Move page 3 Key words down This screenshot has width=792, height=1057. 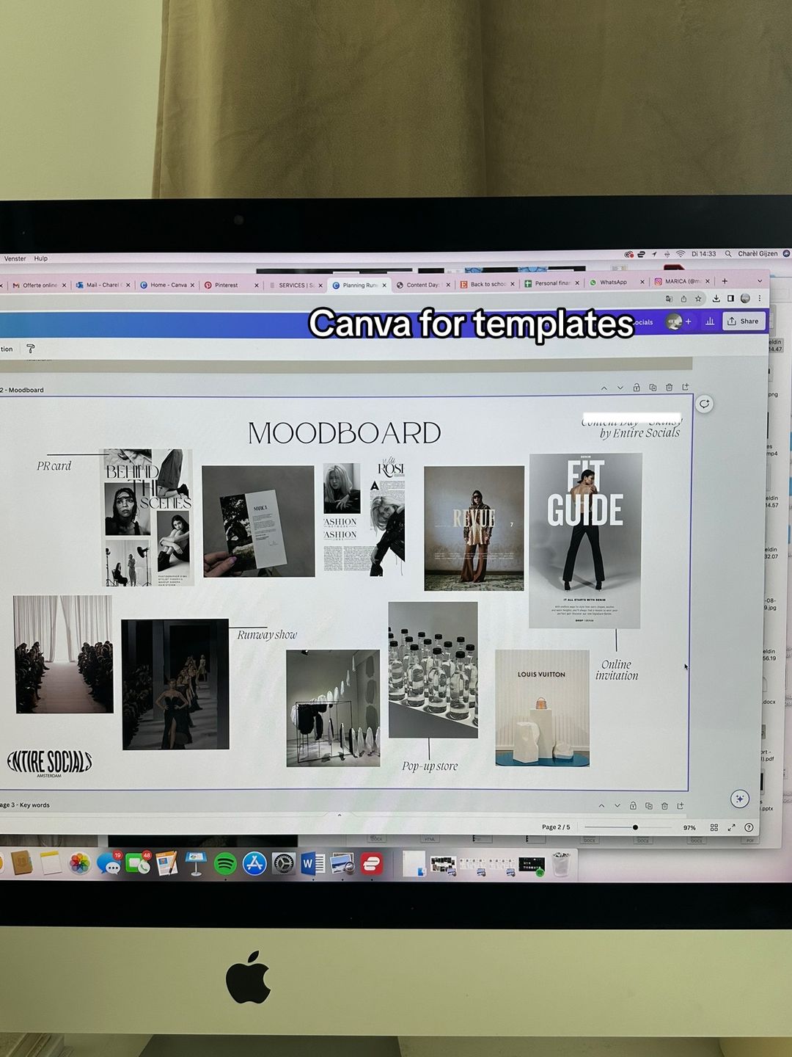pyautogui.click(x=617, y=806)
